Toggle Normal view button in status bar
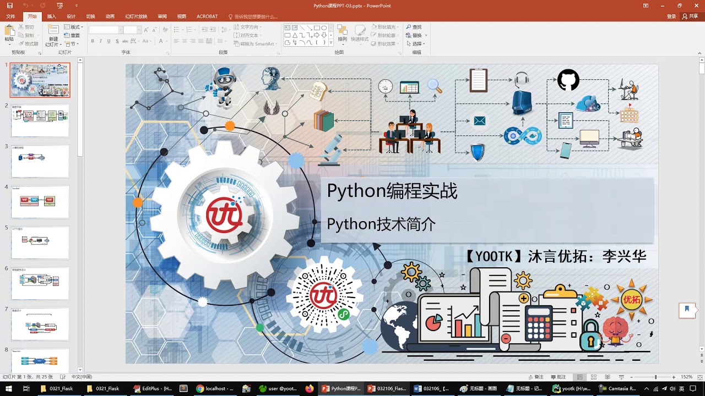Viewport: 705px width, 396px height. [x=579, y=377]
